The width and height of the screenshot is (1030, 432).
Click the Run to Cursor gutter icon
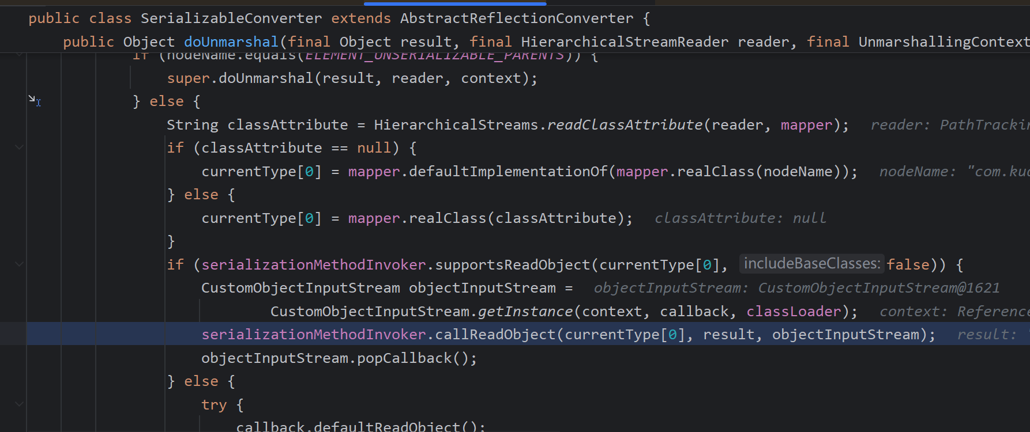pyautogui.click(x=35, y=101)
